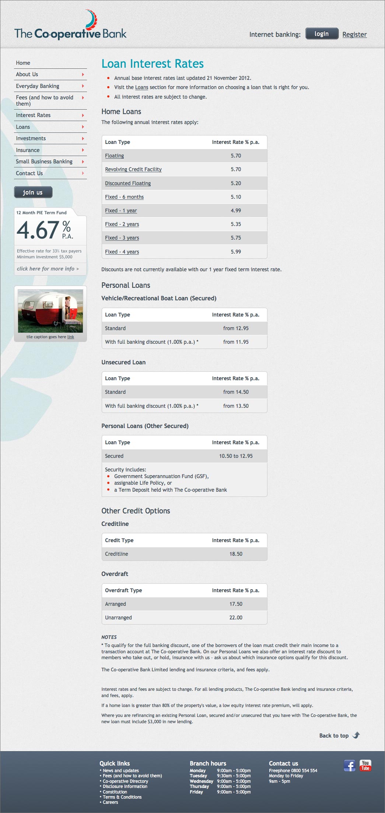Image resolution: width=385 pixels, height=813 pixels.
Task: Select the 10.50 to 12.95 secured rate
Action: 236,456
